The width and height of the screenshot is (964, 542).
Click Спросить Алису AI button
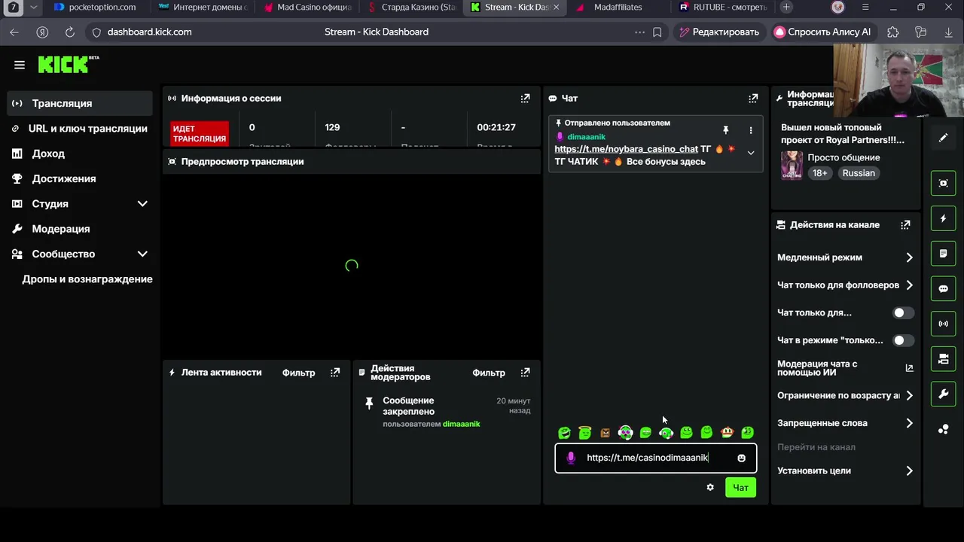tap(822, 32)
